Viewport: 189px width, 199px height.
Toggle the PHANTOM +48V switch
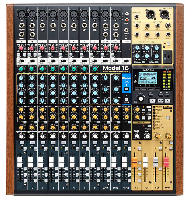click(168, 44)
